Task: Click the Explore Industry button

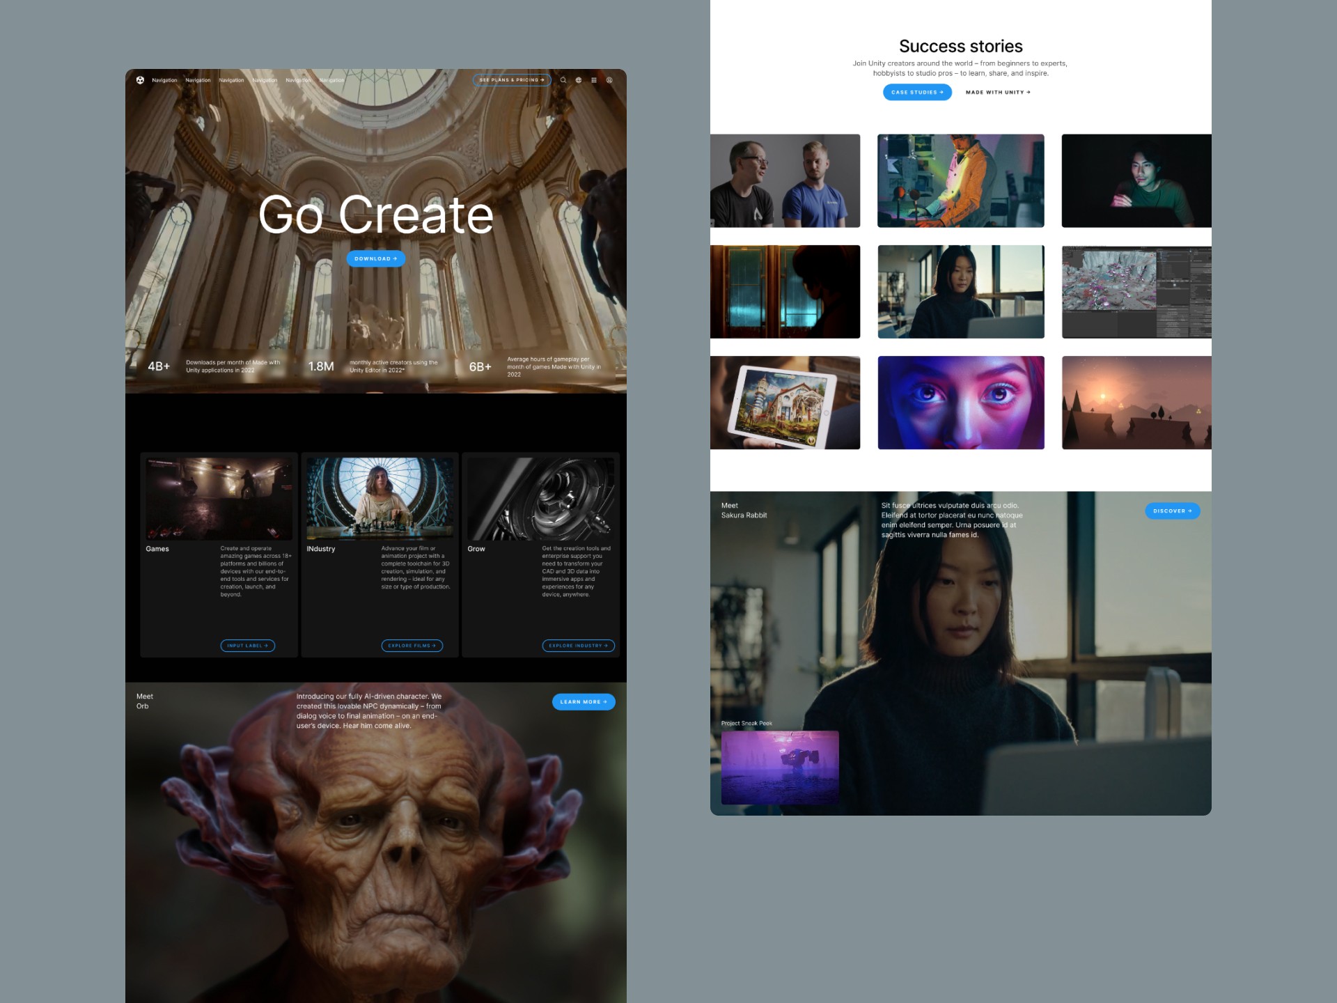Action: coord(578,646)
